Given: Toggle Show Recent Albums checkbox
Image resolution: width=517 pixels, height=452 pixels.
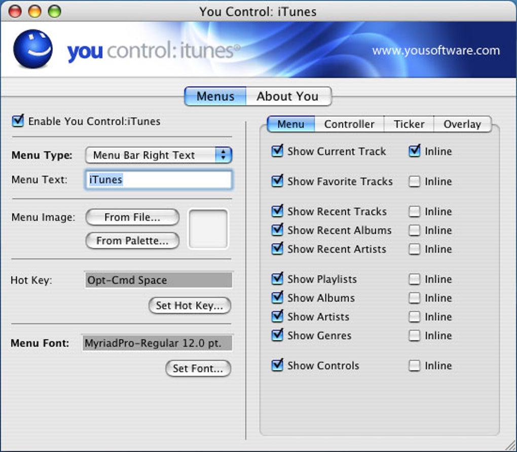Looking at the screenshot, I should pos(277,230).
